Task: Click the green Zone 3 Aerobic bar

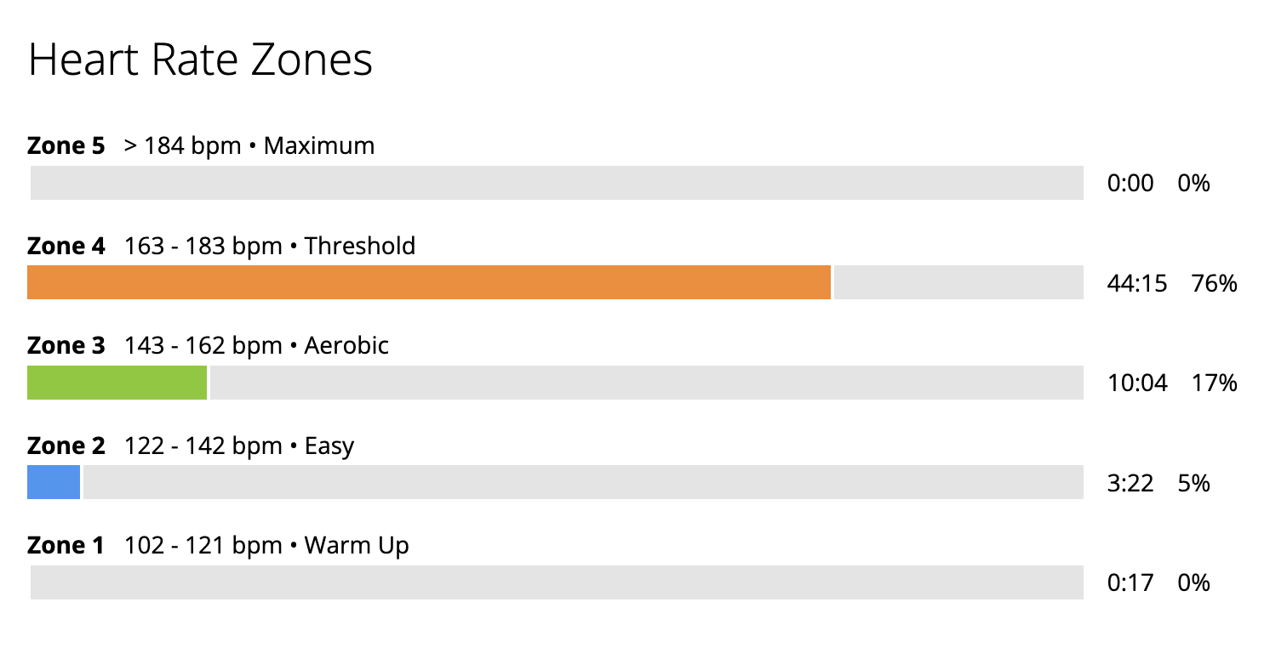Action: pos(117,383)
